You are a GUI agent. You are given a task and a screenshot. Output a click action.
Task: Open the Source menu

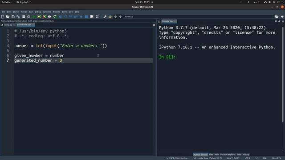[24, 12]
